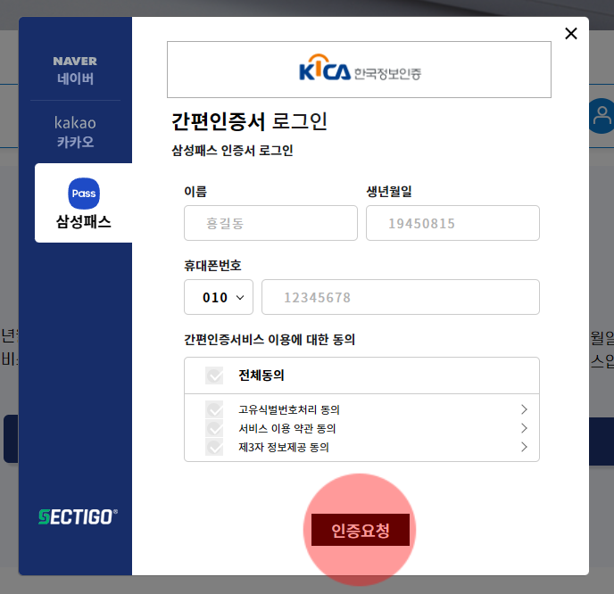
Task: Click the KICA 한국정보인증 logo banner
Action: click(x=359, y=70)
